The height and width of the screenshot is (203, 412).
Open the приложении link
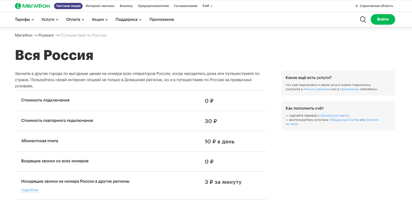tap(349, 89)
